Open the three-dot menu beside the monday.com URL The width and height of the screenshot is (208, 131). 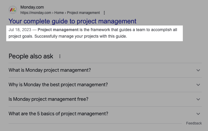coord(104,13)
